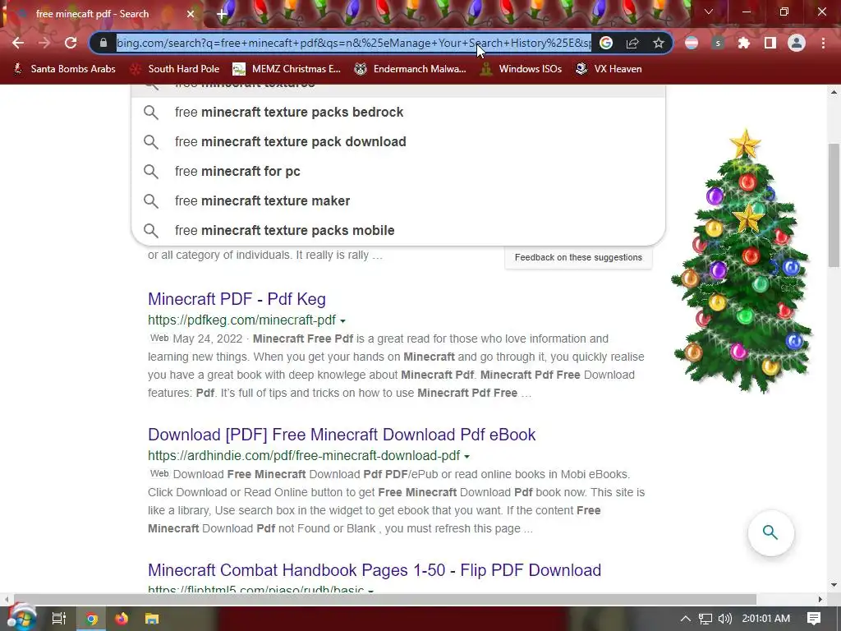Open the extensions puzzle piece menu
Screen dimensions: 841x631
pyautogui.click(x=743, y=43)
